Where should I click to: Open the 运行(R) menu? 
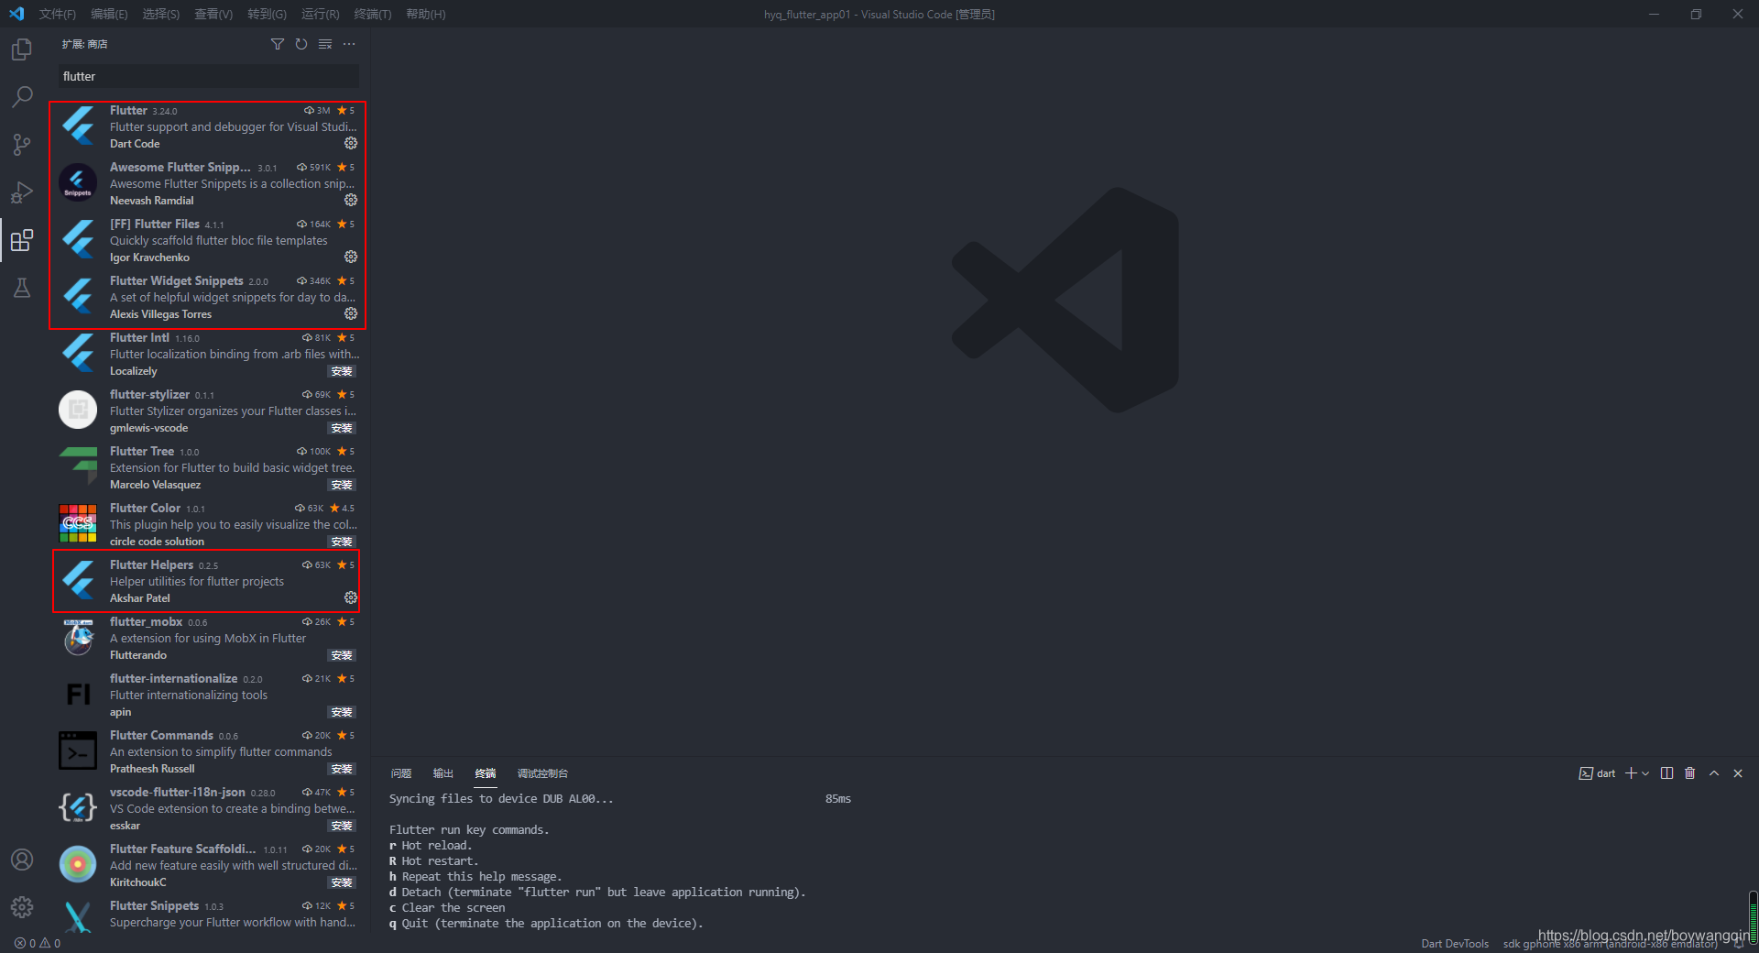pyautogui.click(x=320, y=14)
